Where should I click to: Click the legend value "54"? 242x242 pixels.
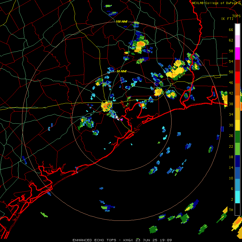click(231, 61)
